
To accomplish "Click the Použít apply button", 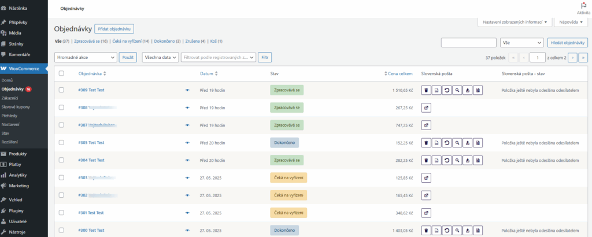I will tap(128, 58).
